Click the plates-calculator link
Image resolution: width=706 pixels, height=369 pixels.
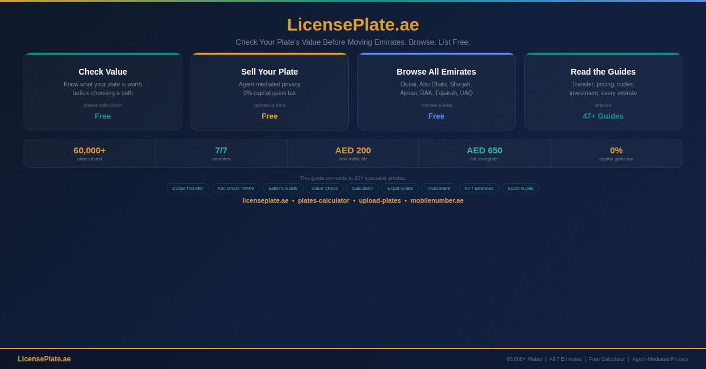click(324, 200)
